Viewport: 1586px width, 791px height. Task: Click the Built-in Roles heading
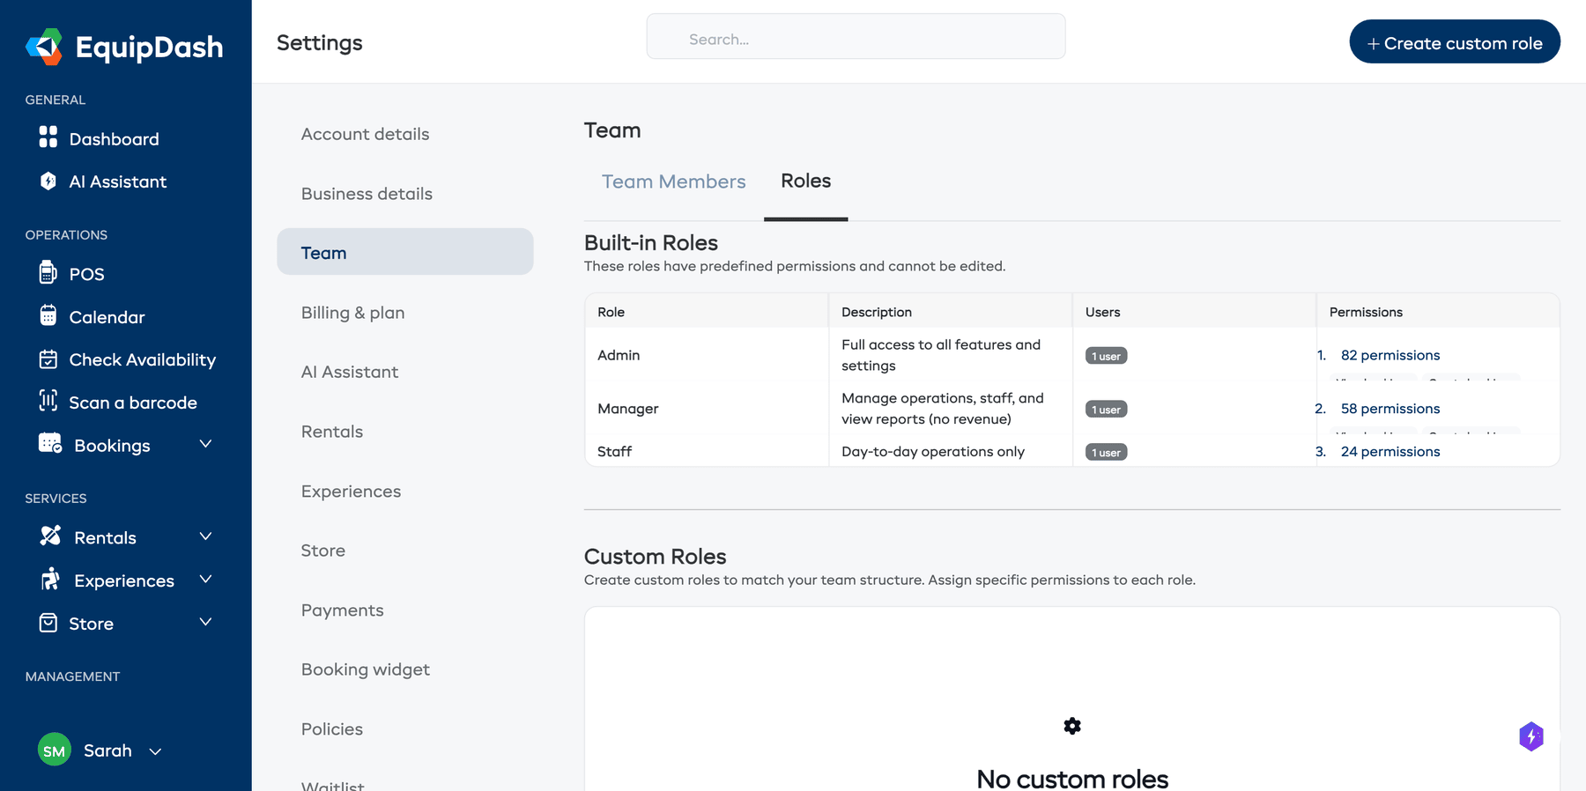651,243
